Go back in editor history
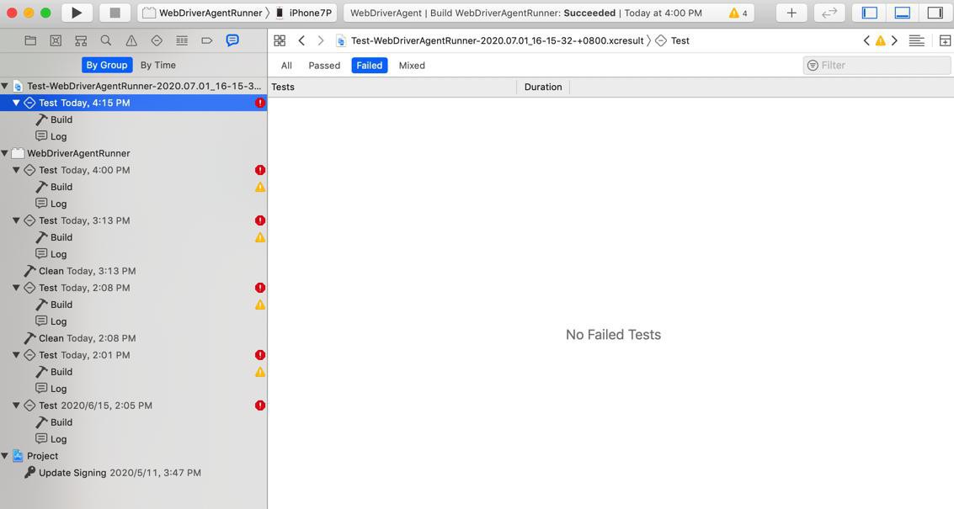This screenshot has height=509, width=954. [301, 40]
